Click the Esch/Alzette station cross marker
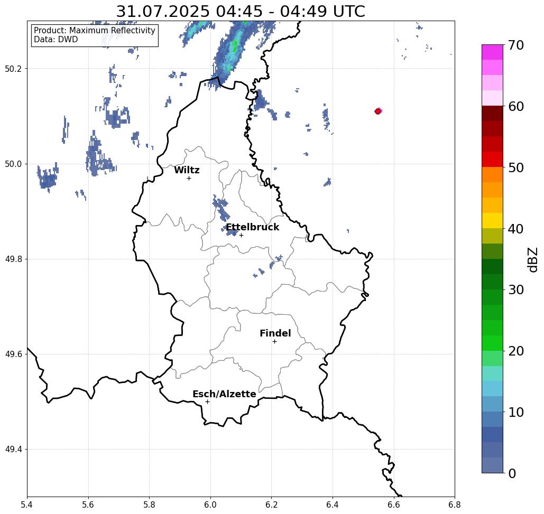The width and height of the screenshot is (544, 514). click(x=207, y=401)
